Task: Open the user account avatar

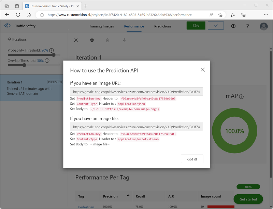Action: (x=263, y=26)
